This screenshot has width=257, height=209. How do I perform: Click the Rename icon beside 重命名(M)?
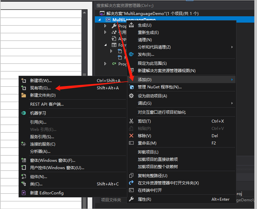click(x=131, y=143)
